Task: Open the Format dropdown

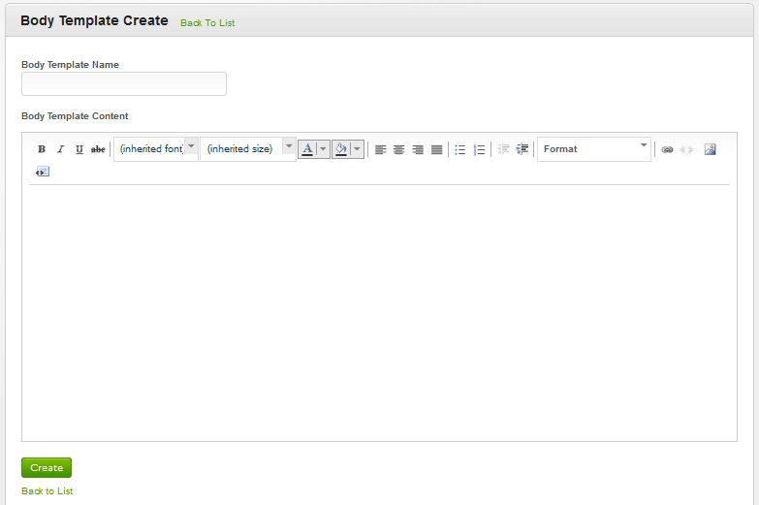Action: [594, 149]
